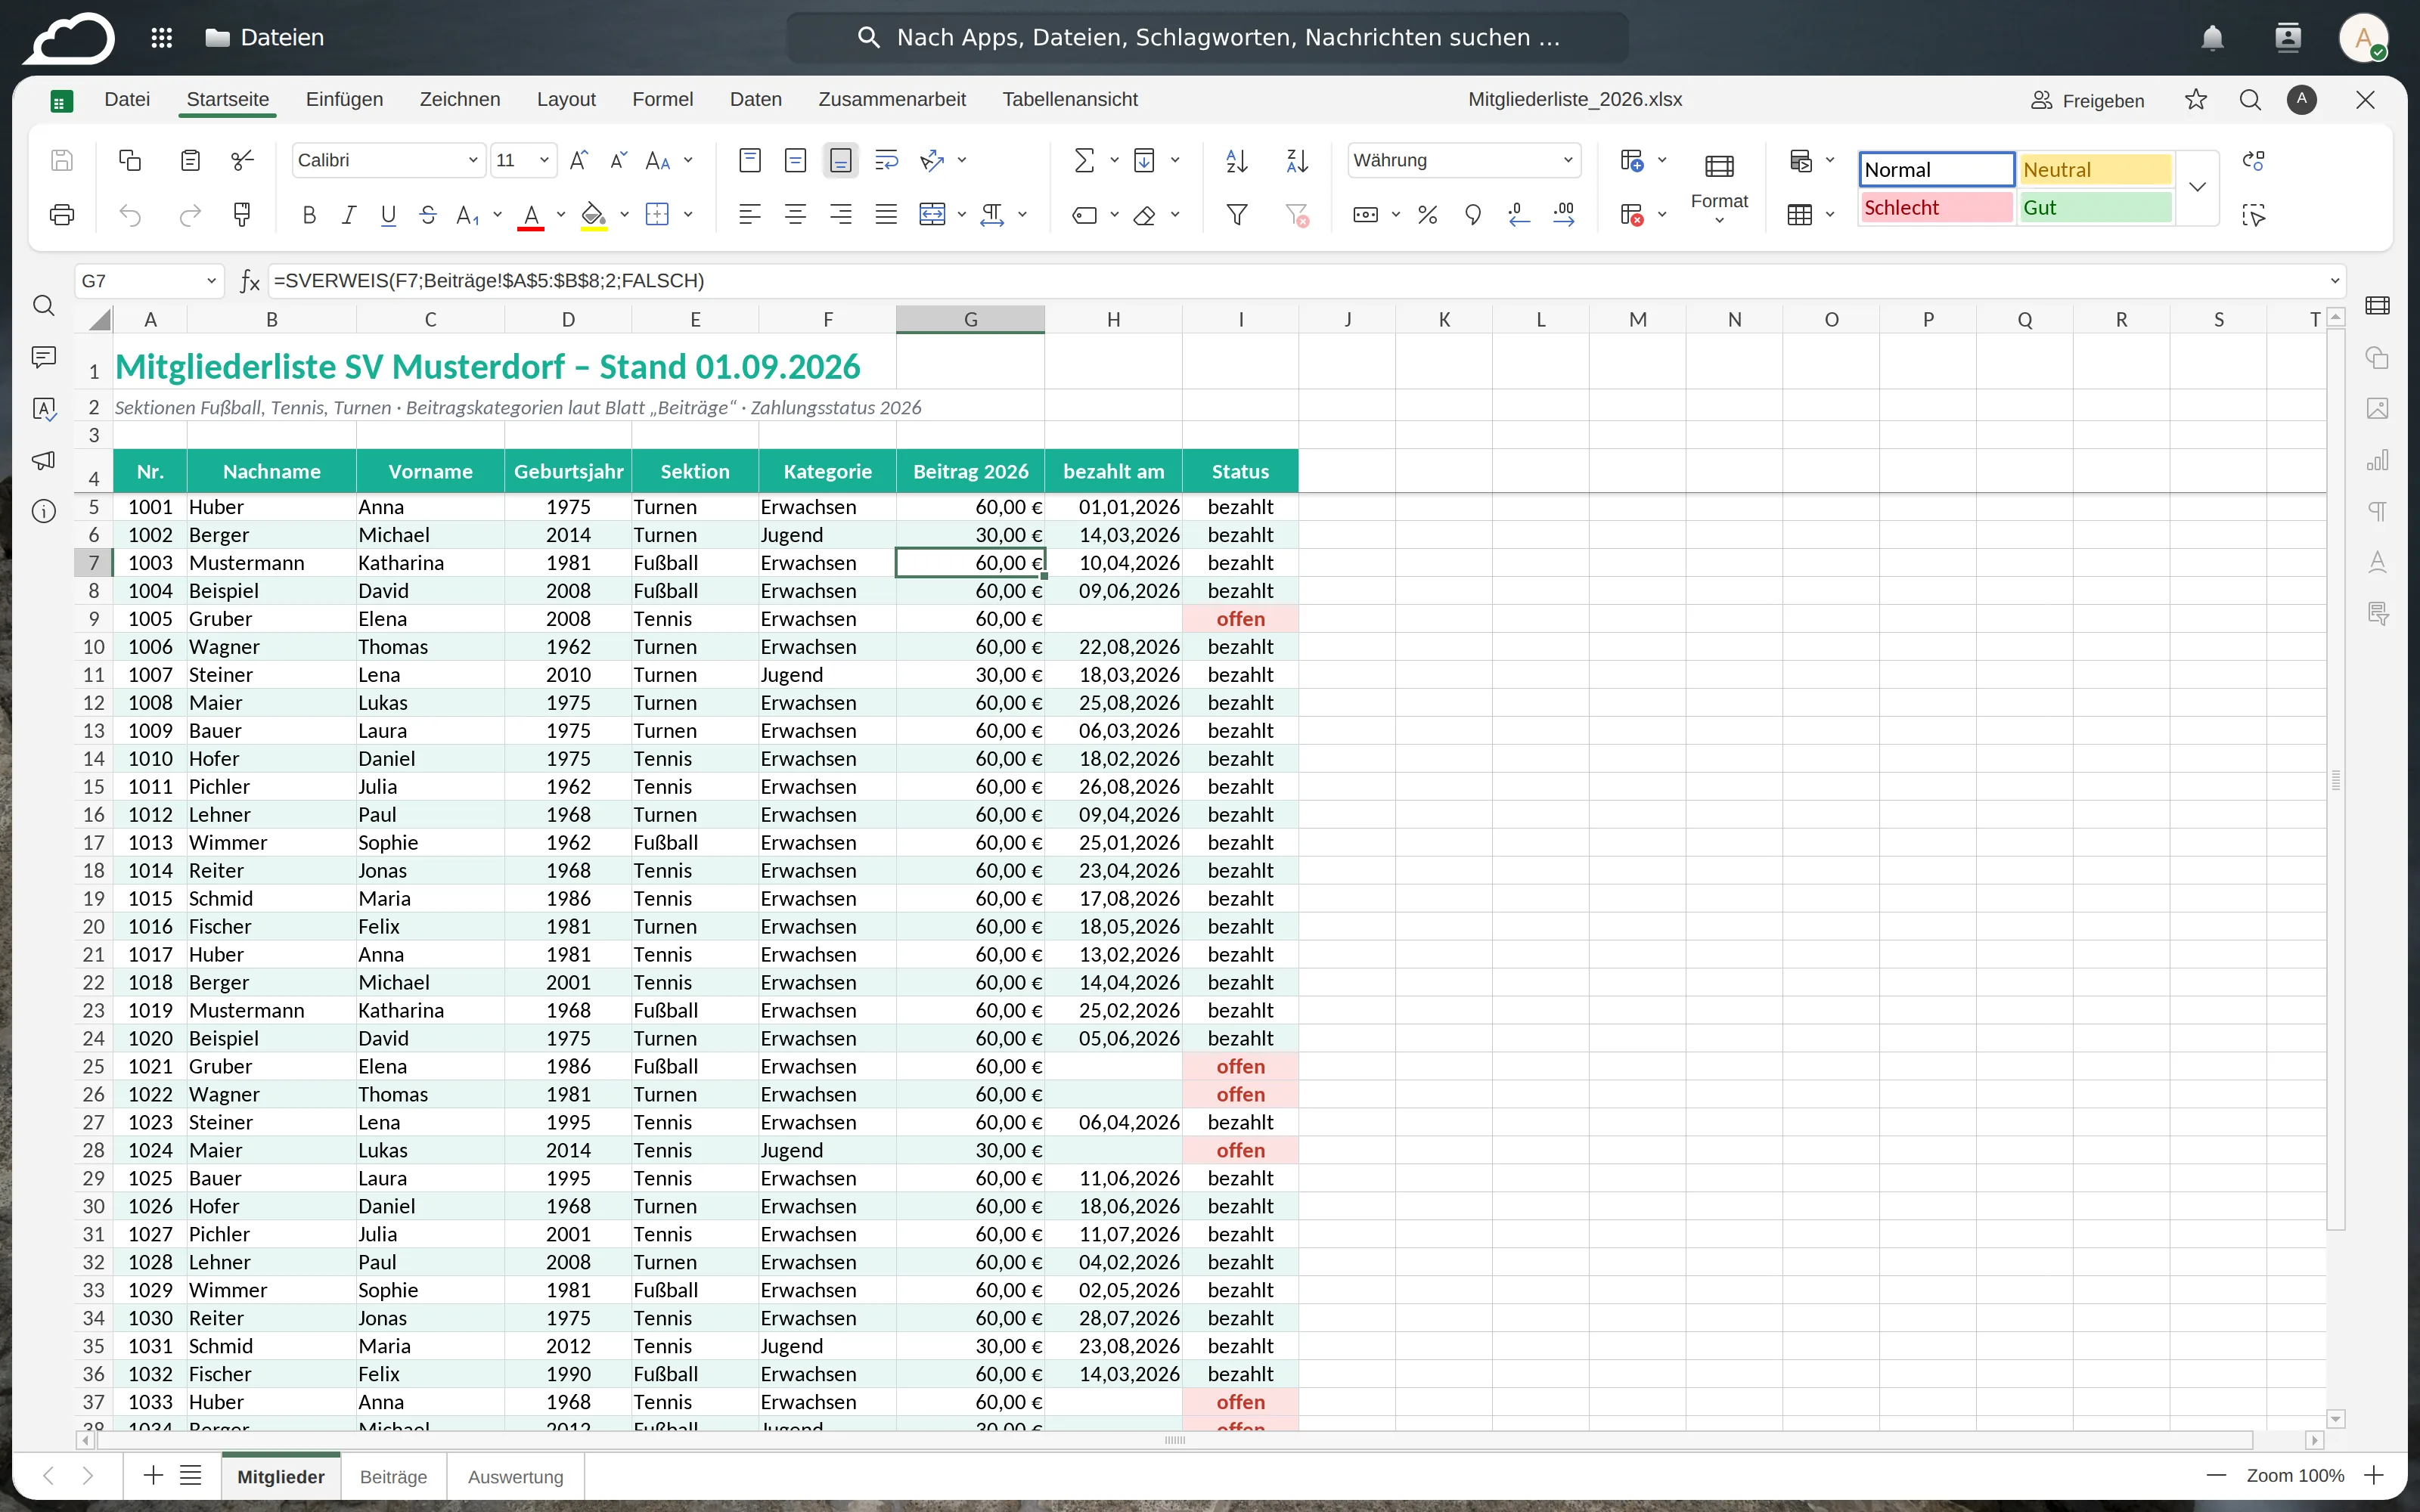
Task: Click the print icon
Action: pos(62,215)
